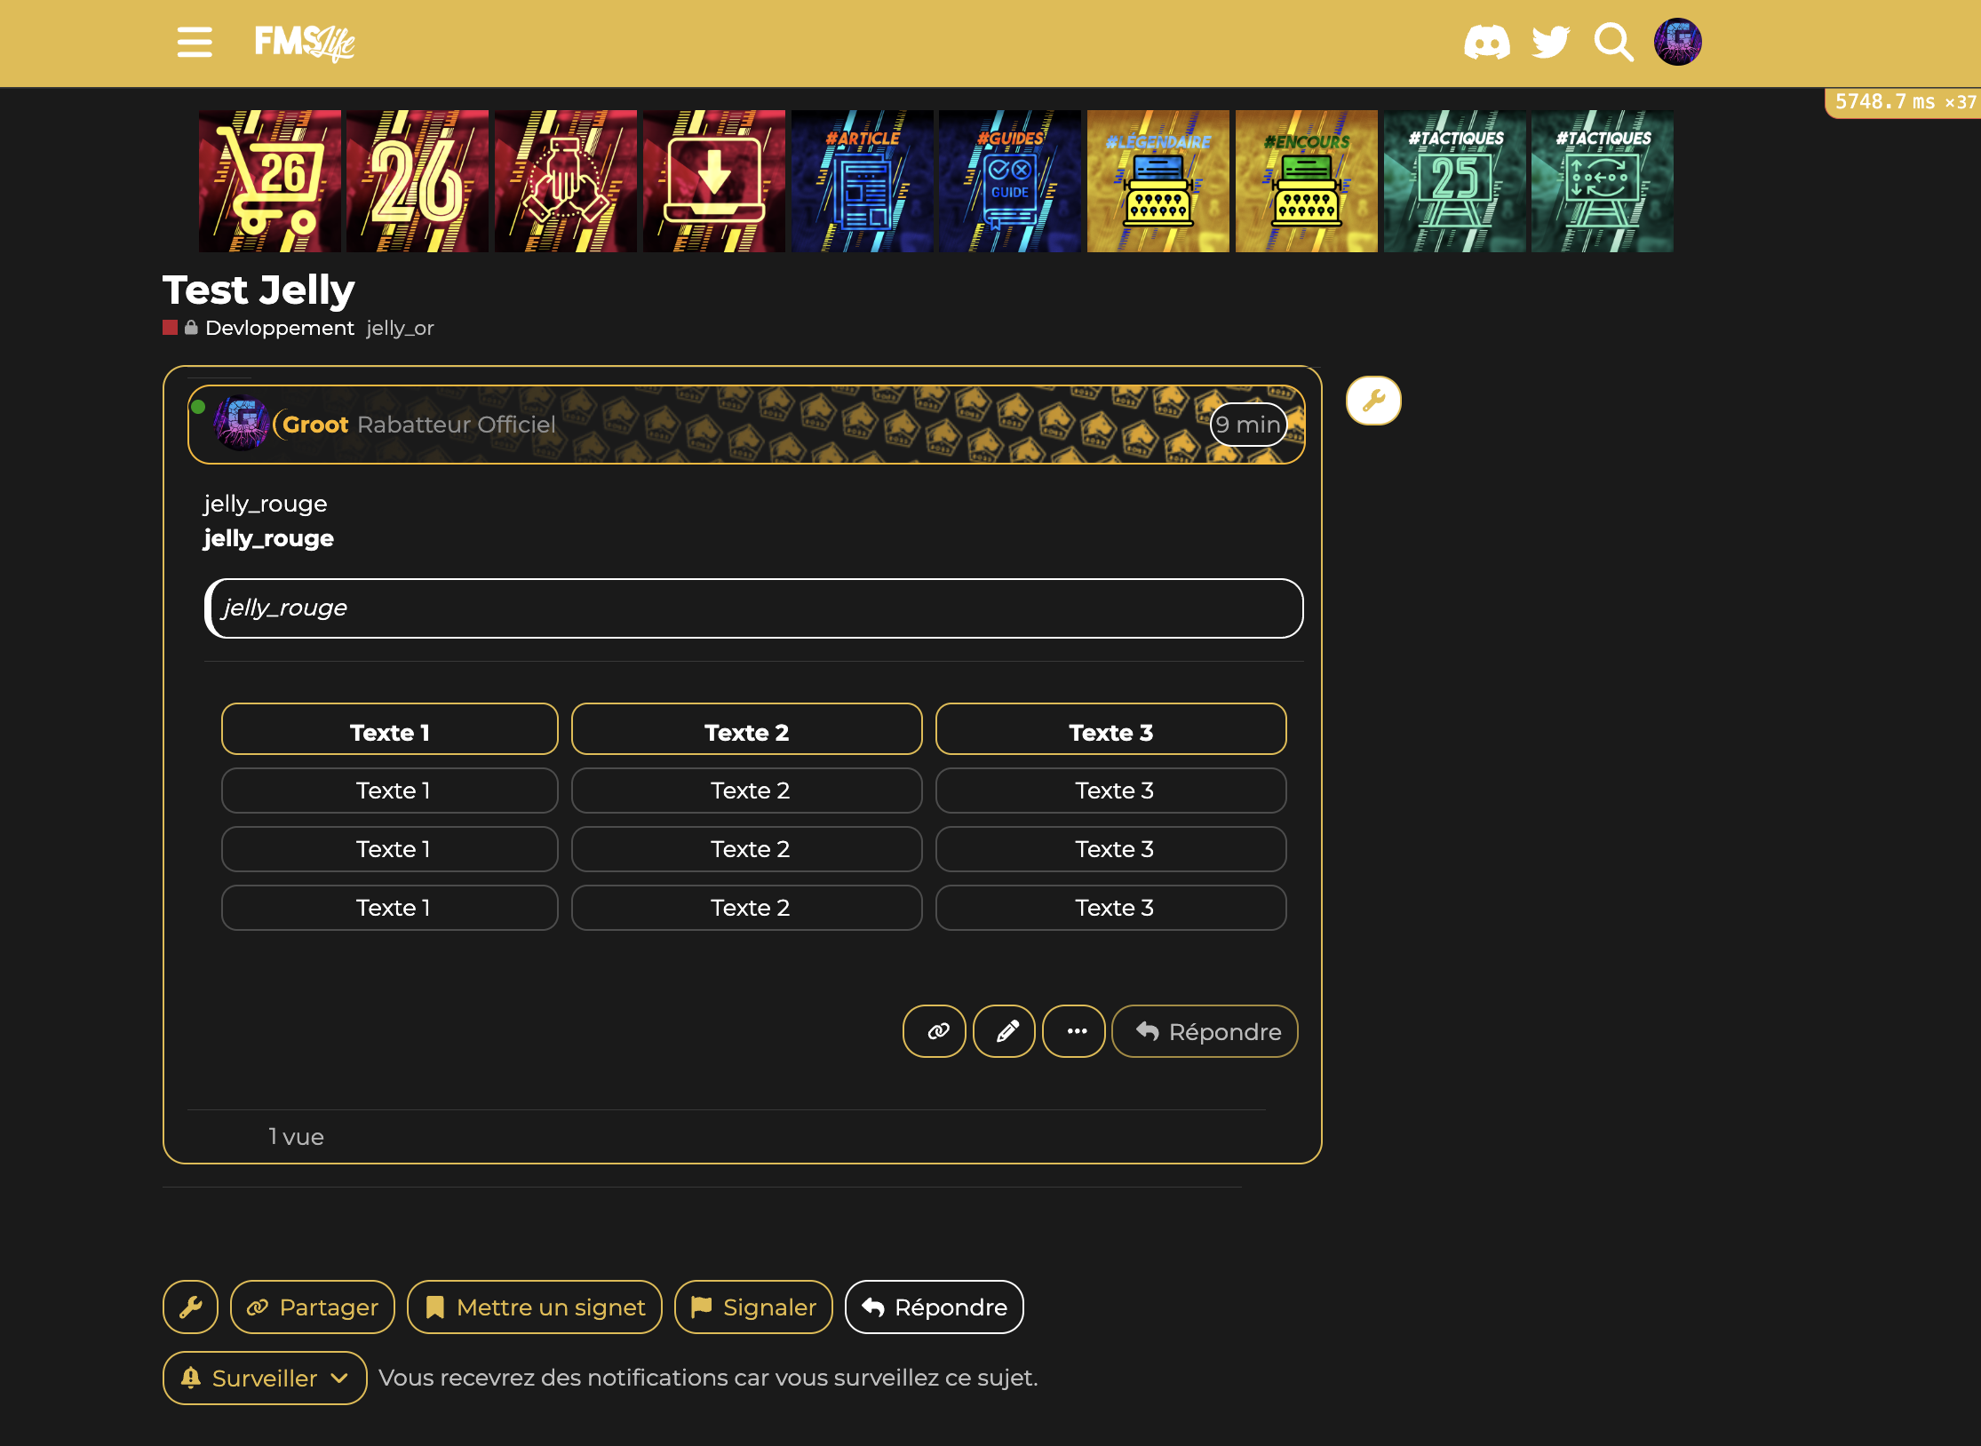
Task: Click the Signaler button
Action: [753, 1307]
